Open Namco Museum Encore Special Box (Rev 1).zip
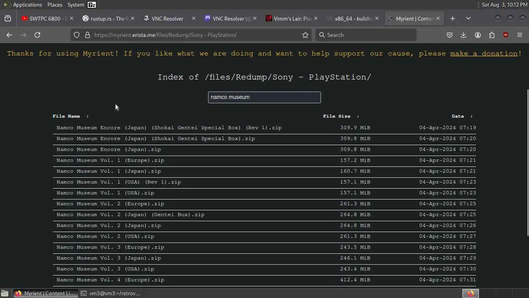This screenshot has width=529, height=298. click(x=169, y=128)
